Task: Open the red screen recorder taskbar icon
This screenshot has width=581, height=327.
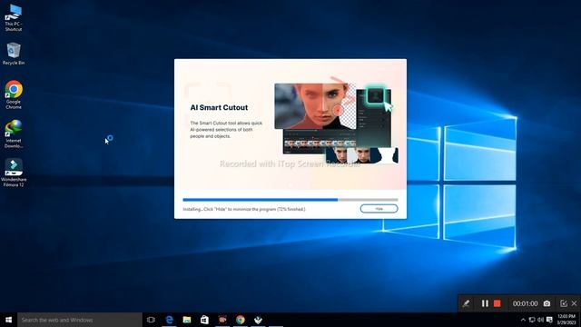Action: pyautogui.click(x=222, y=320)
